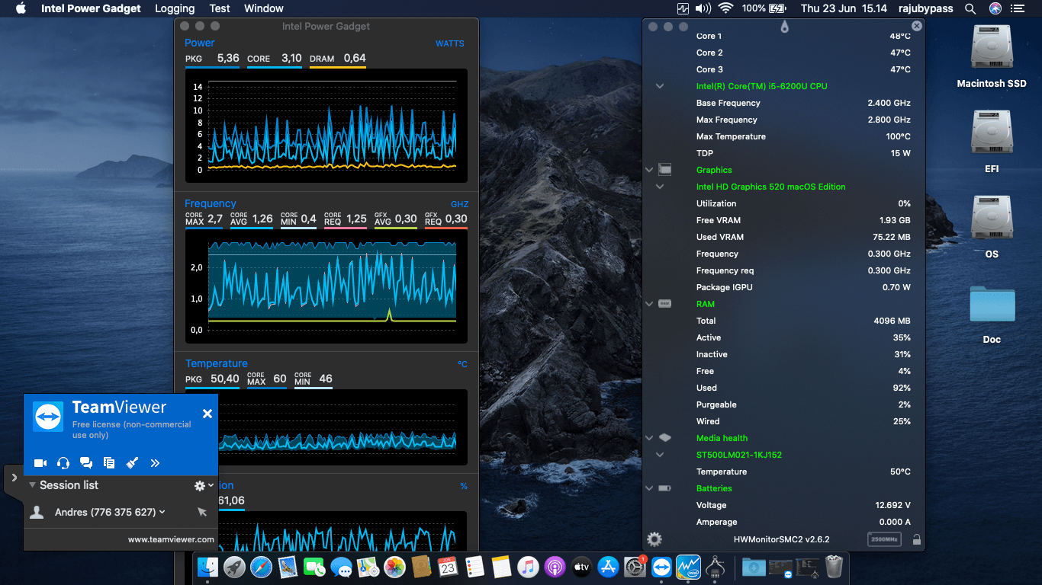Image resolution: width=1042 pixels, height=585 pixels.
Task: Open TeamViewer file transfer box
Action: 109,462
